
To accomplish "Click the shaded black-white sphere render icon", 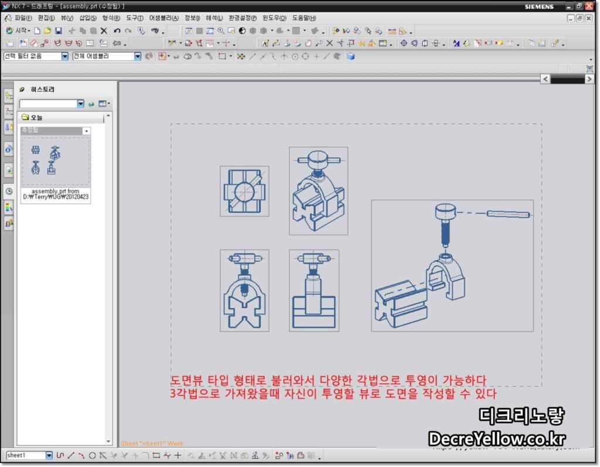I will coord(242,31).
